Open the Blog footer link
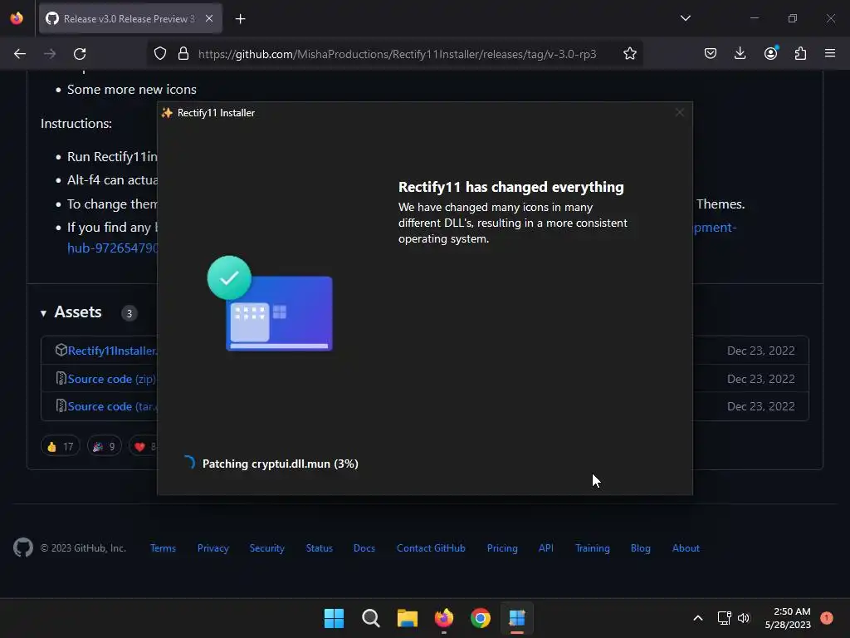Screen dimensions: 850x638 pyautogui.click(x=640, y=548)
